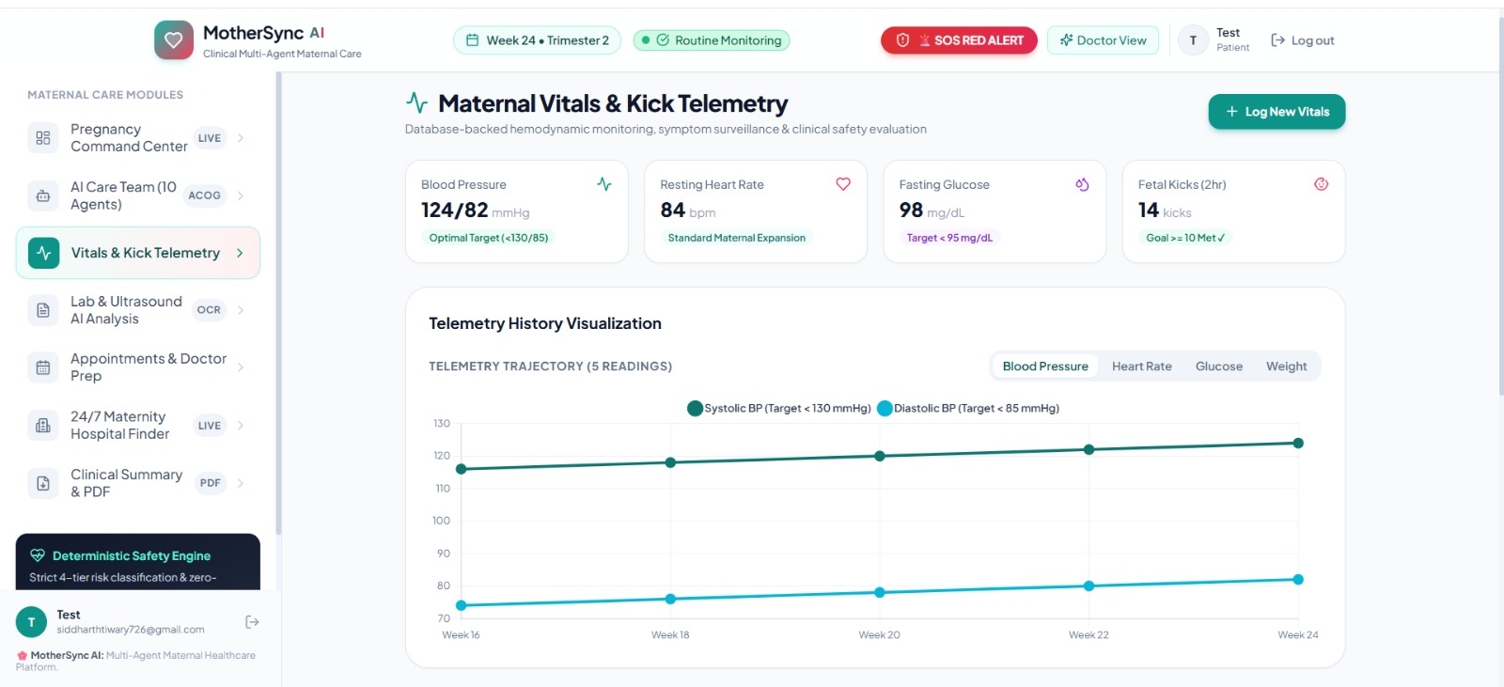Screen dimensions: 1504x687
Task: Click the Pregnancy Command Center grid icon
Action: coord(43,138)
